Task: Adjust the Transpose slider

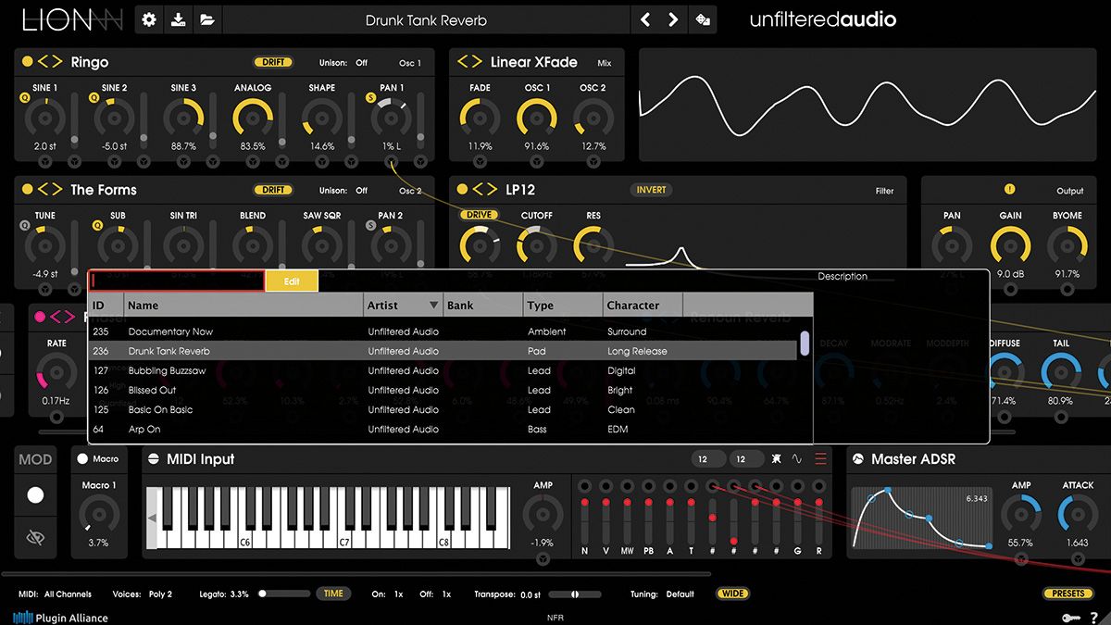Action: click(574, 594)
